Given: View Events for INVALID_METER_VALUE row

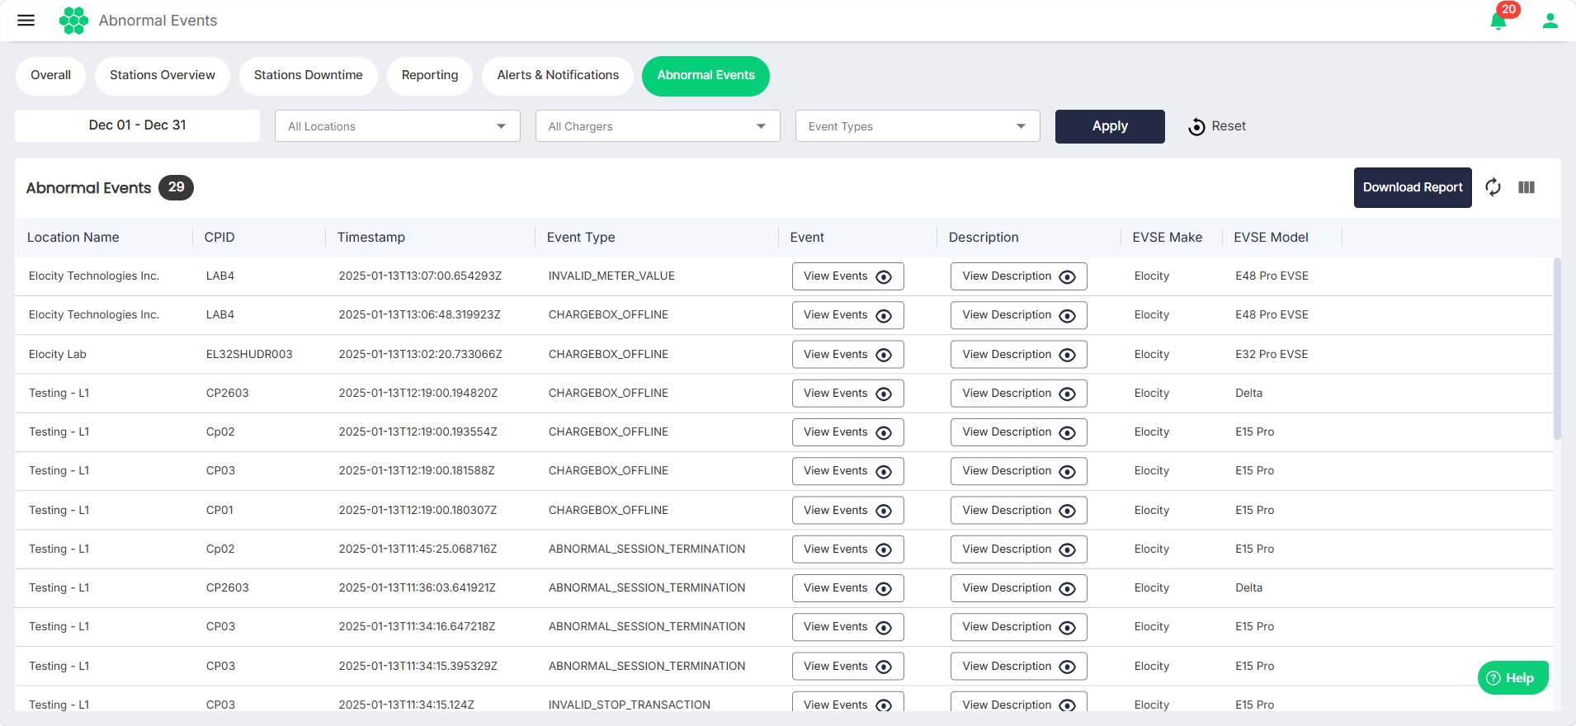Looking at the screenshot, I should [847, 276].
